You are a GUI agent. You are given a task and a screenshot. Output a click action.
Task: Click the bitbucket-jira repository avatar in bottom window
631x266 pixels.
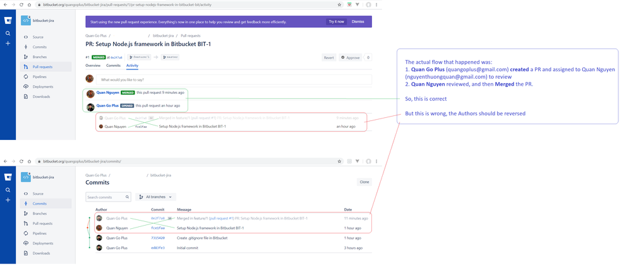point(26,177)
